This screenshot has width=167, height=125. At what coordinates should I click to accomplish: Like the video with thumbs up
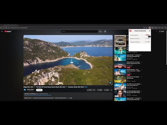(89, 90)
